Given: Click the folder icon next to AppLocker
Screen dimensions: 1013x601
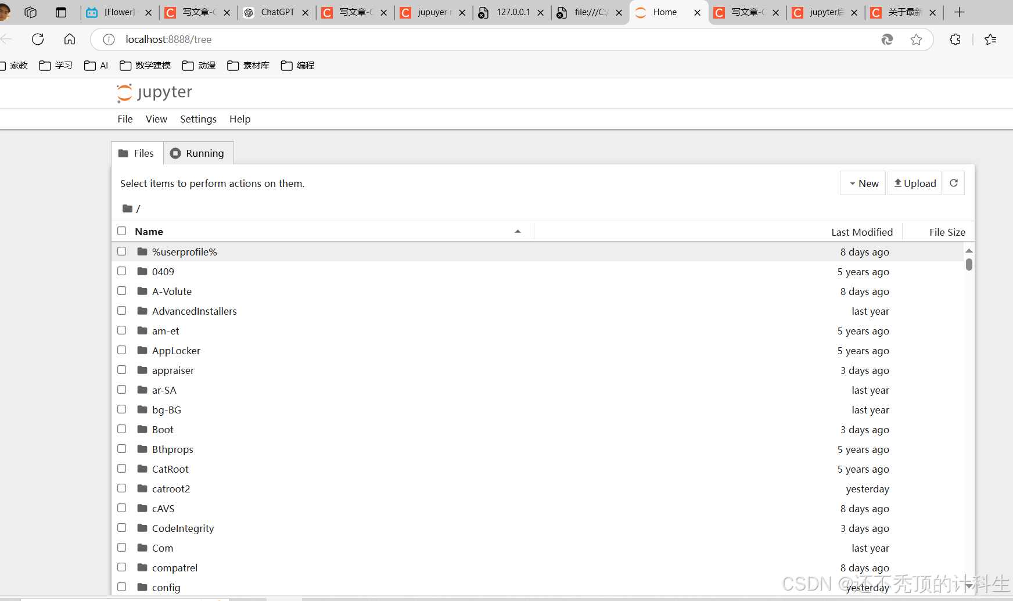Looking at the screenshot, I should tap(142, 350).
